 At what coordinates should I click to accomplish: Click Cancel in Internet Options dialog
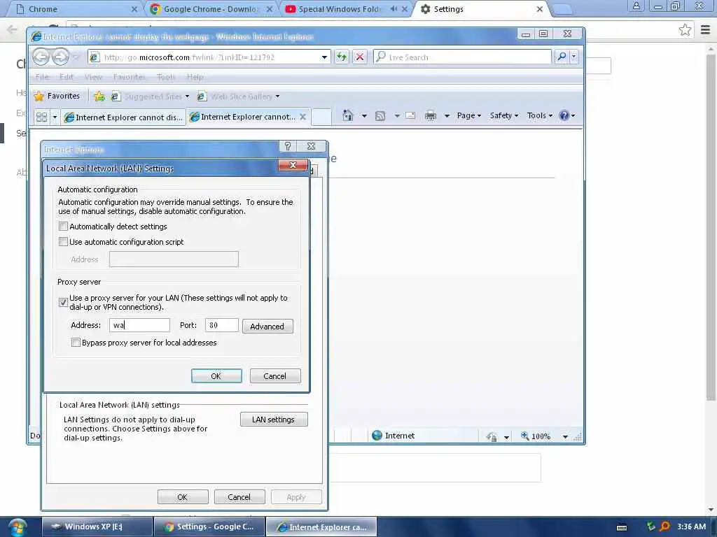pyautogui.click(x=239, y=497)
